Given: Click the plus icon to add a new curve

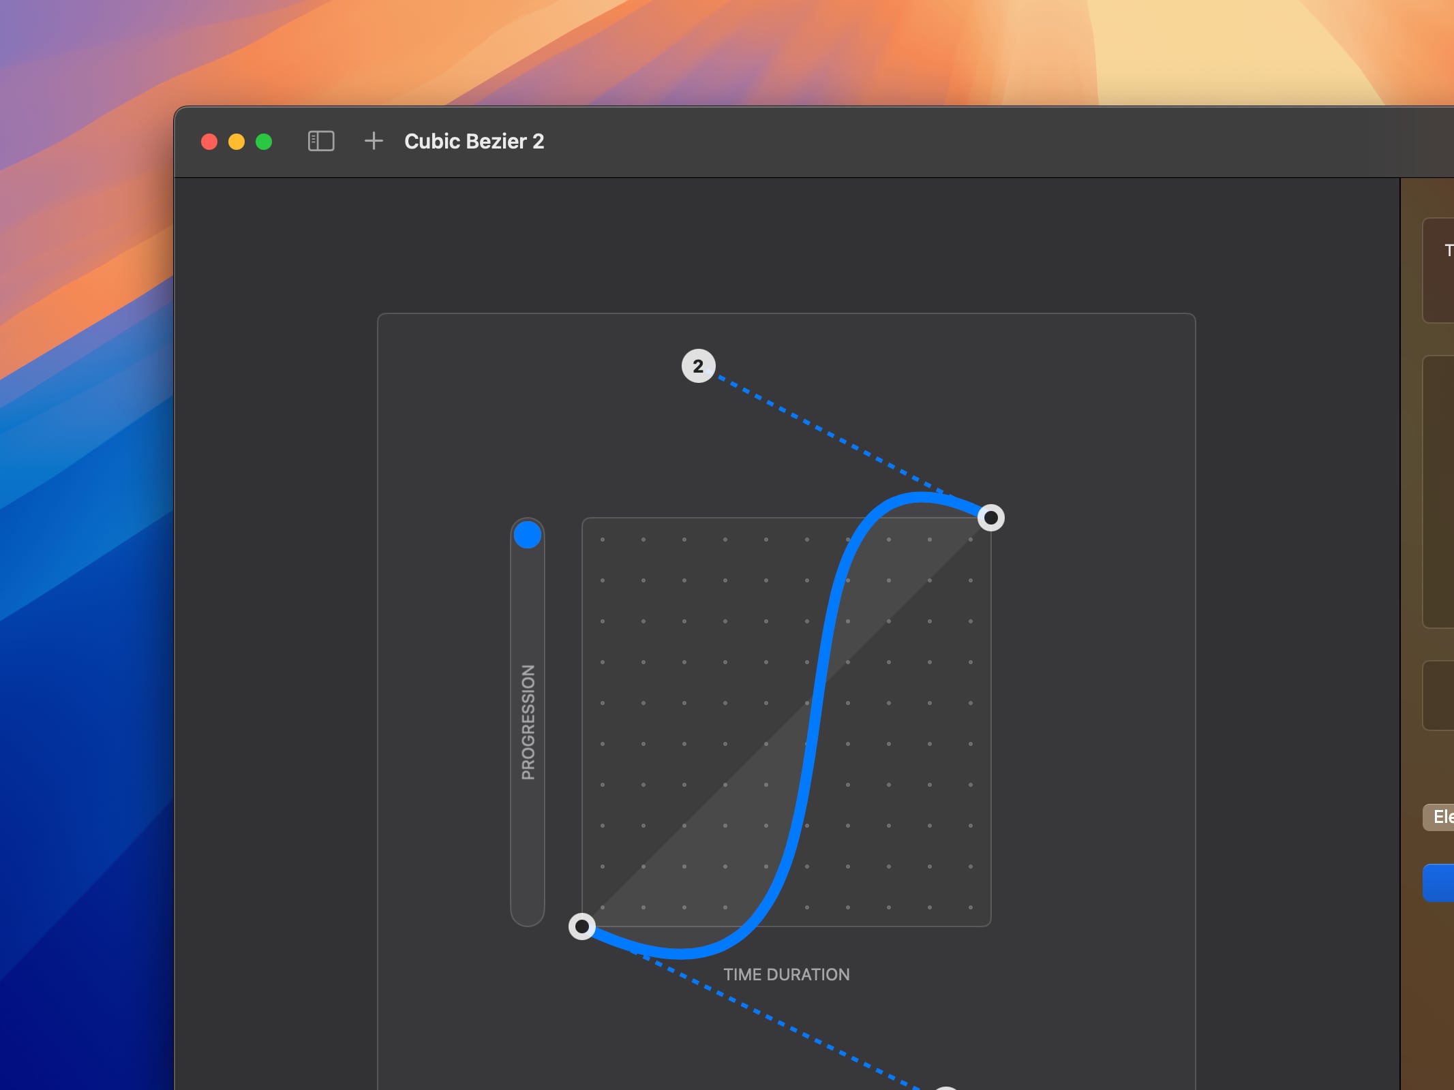Looking at the screenshot, I should [x=374, y=141].
